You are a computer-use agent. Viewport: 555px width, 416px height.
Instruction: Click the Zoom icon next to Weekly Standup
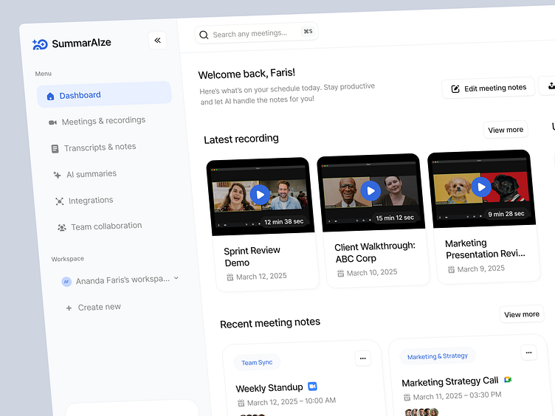tap(312, 386)
